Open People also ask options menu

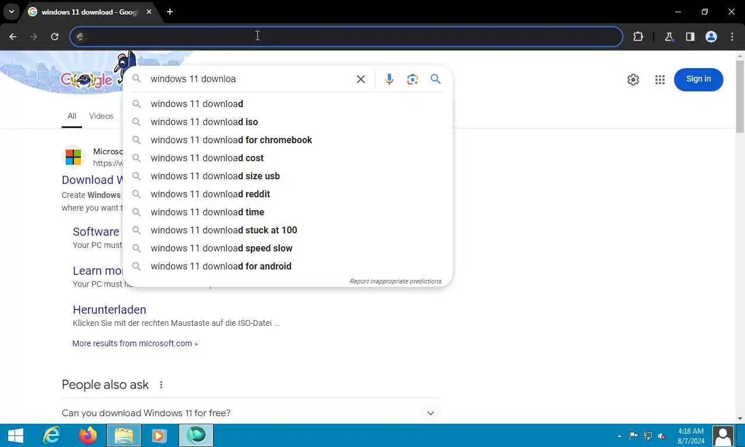[x=161, y=385]
